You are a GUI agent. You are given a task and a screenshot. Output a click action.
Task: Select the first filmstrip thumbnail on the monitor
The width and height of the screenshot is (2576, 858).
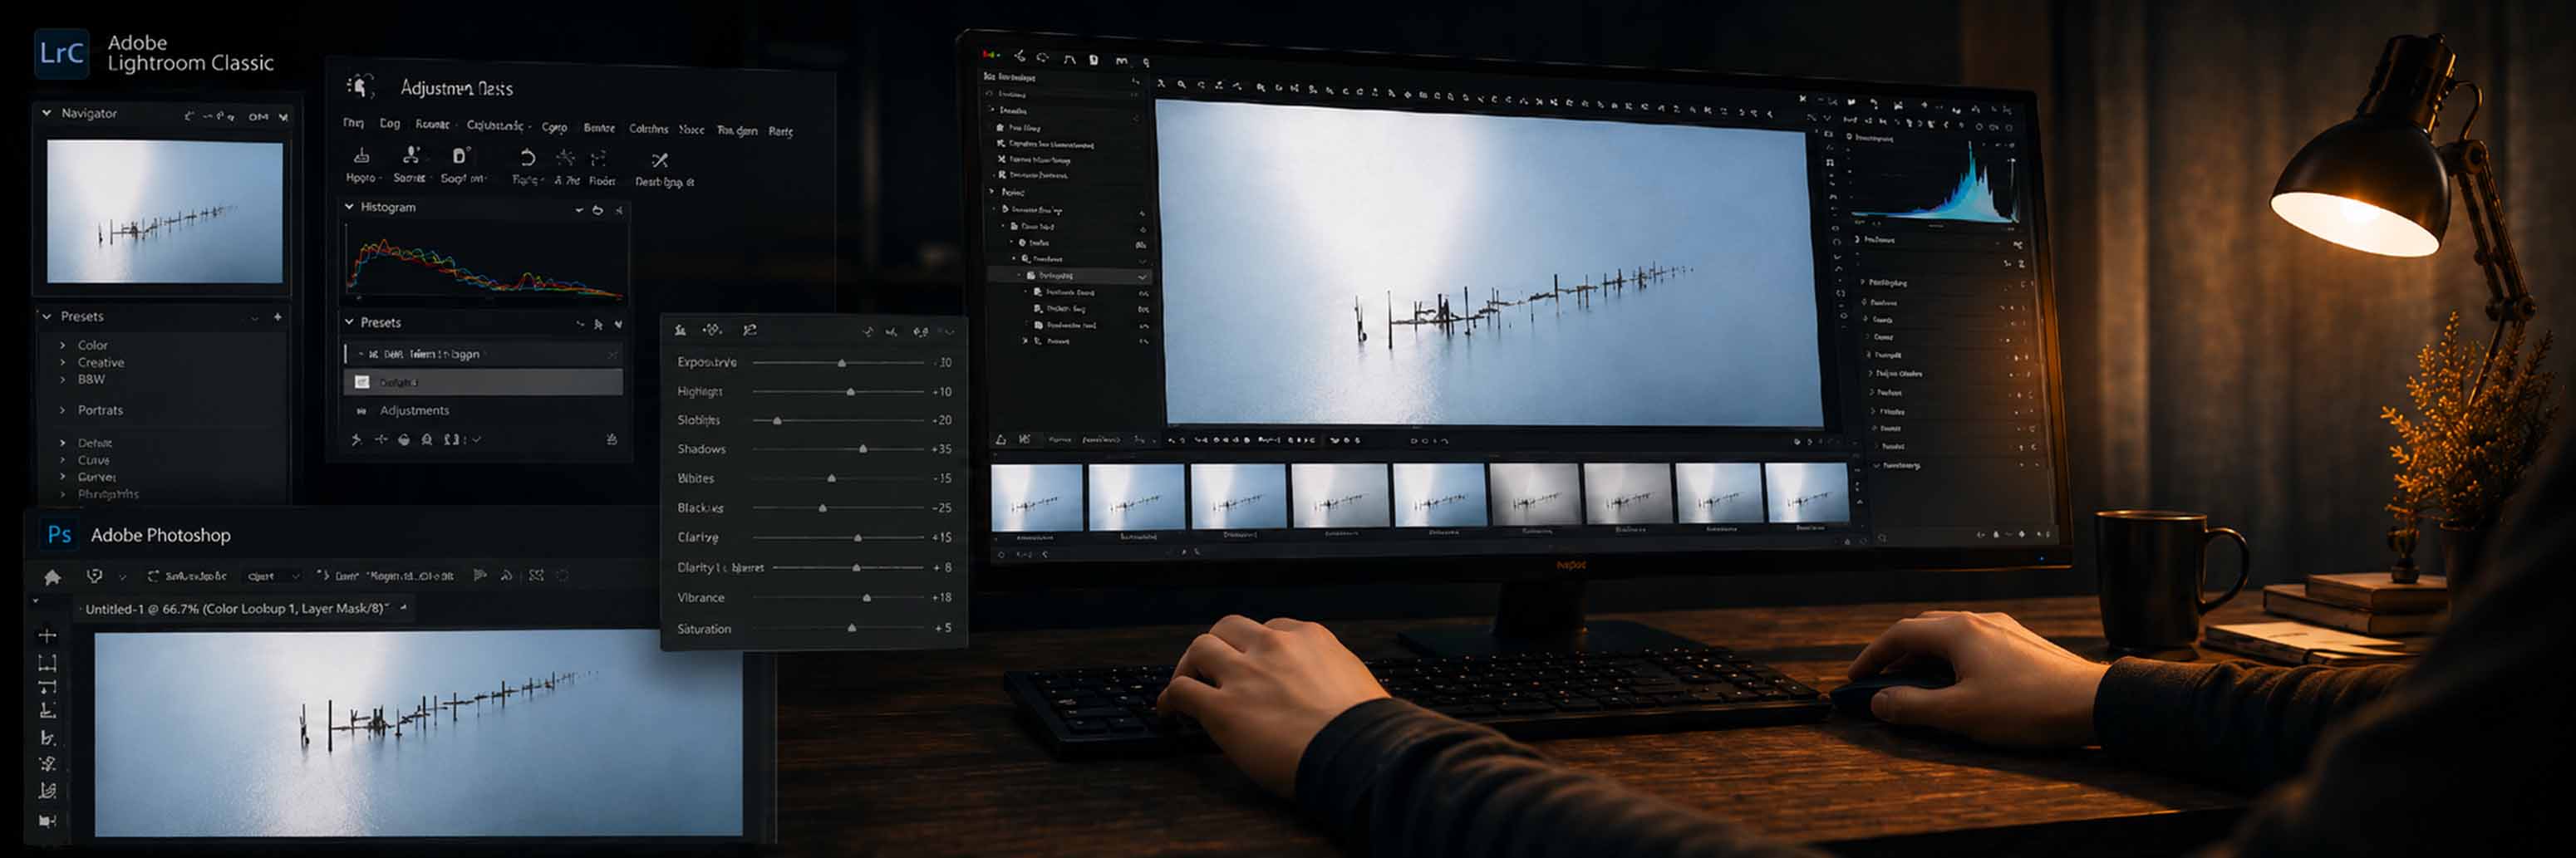[1036, 497]
